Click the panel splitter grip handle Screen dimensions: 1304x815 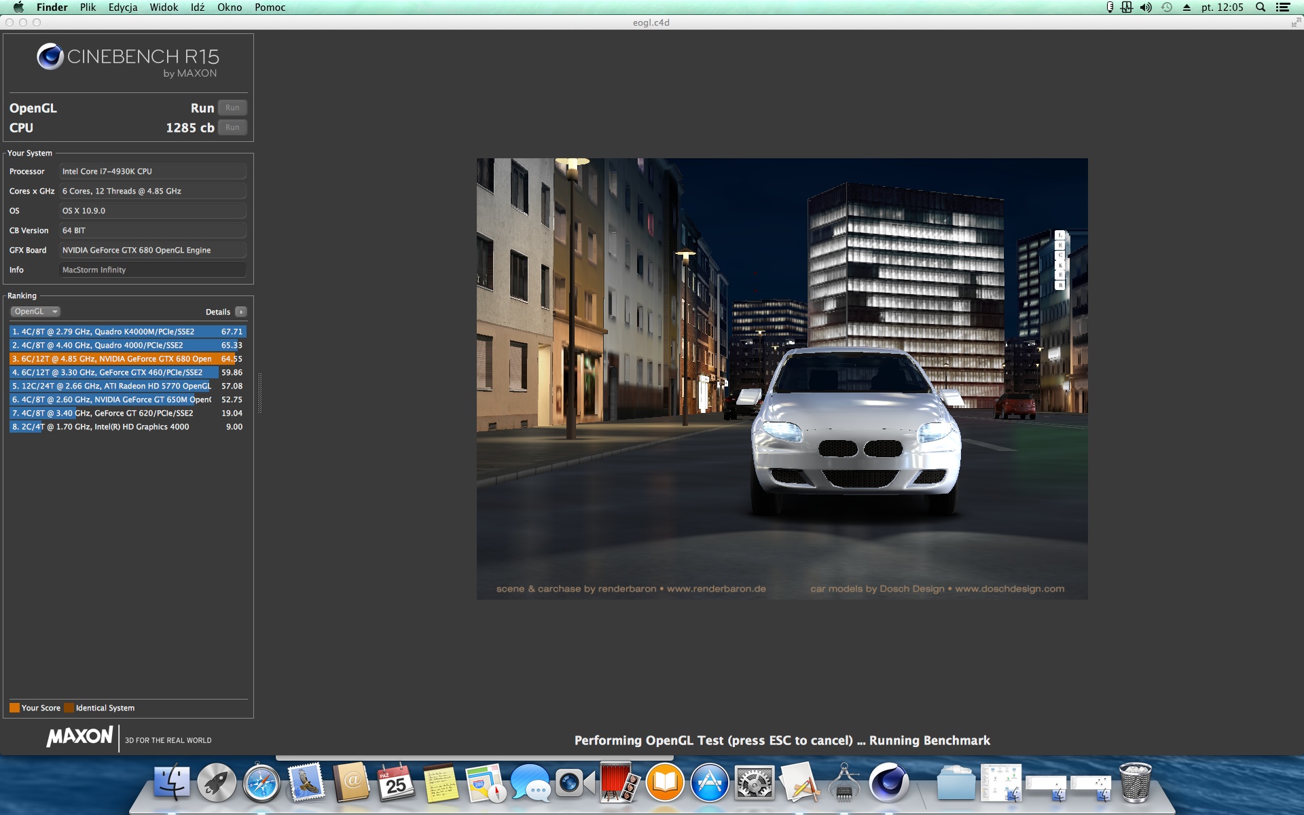click(x=259, y=393)
